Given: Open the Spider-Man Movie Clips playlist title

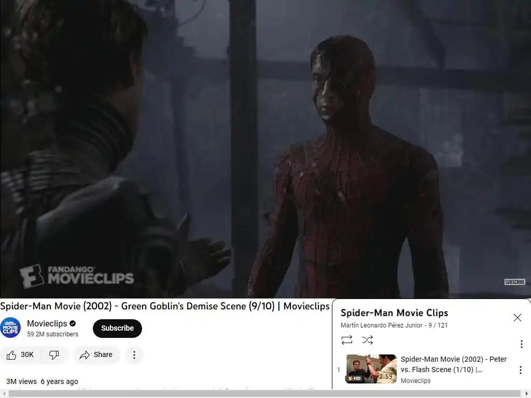Looking at the screenshot, I should point(394,312).
